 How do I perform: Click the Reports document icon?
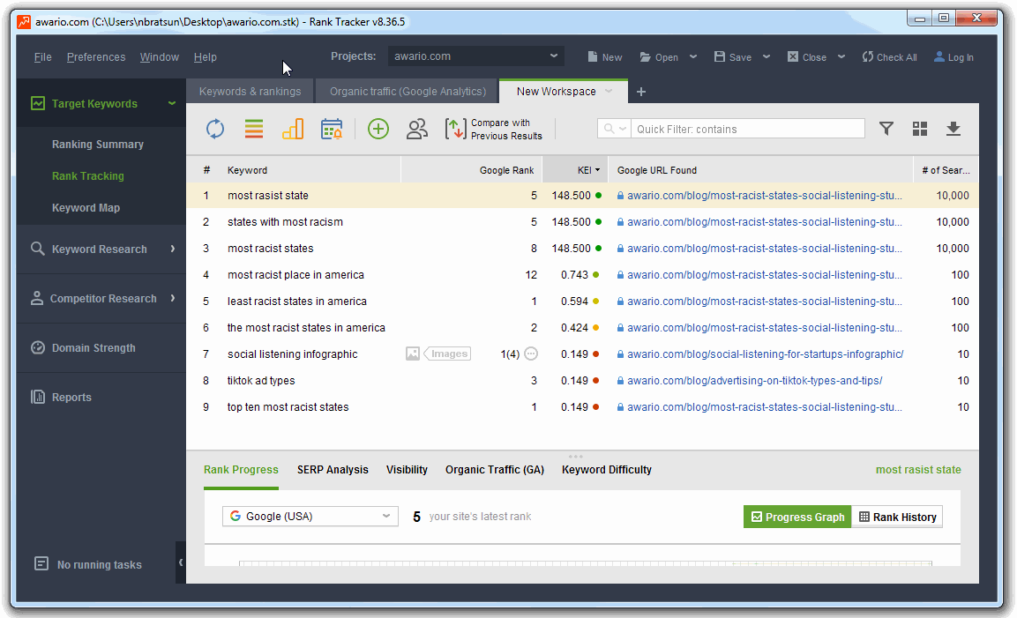38,397
